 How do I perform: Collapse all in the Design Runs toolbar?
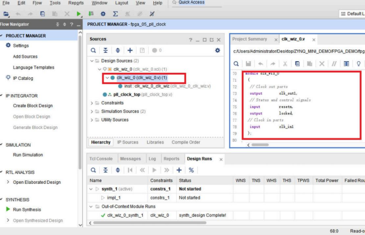point(106,170)
